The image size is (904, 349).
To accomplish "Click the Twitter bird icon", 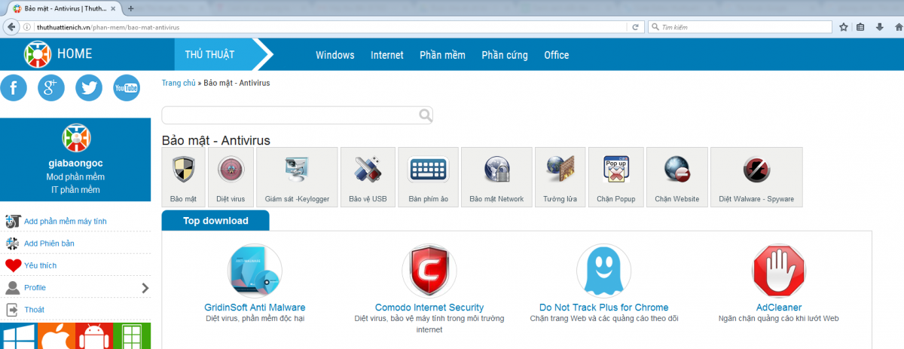I will pos(89,88).
